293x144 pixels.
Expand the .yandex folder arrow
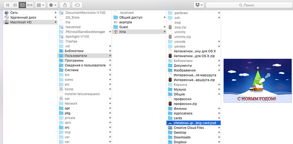[x=219, y=46]
